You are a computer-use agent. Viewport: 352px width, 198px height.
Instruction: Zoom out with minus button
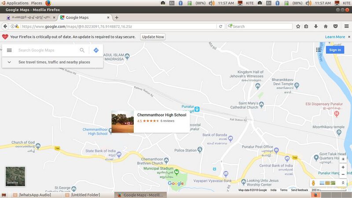pos(343,174)
